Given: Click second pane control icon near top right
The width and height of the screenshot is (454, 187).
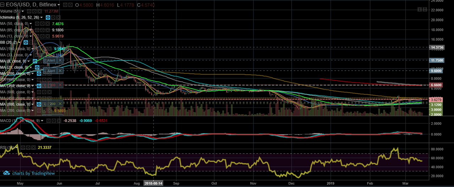Looking at the screenshot, I should [x=425, y=10].
